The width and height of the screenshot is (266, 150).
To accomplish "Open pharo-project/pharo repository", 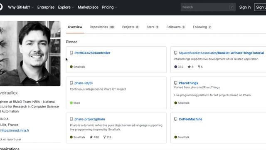I will (90, 119).
